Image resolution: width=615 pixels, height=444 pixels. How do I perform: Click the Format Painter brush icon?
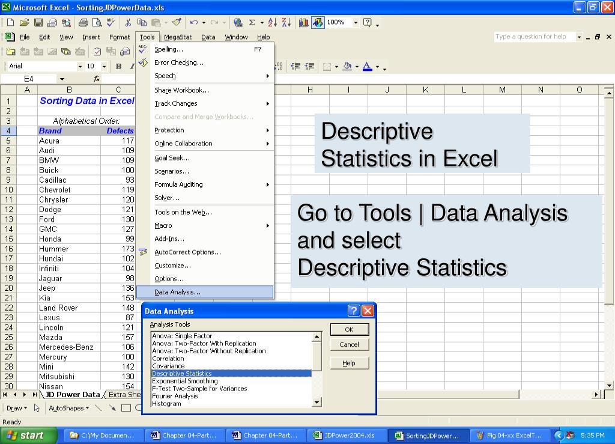pyautogui.click(x=177, y=22)
